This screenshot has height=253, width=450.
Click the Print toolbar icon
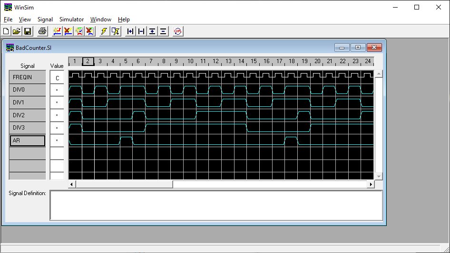coord(42,31)
